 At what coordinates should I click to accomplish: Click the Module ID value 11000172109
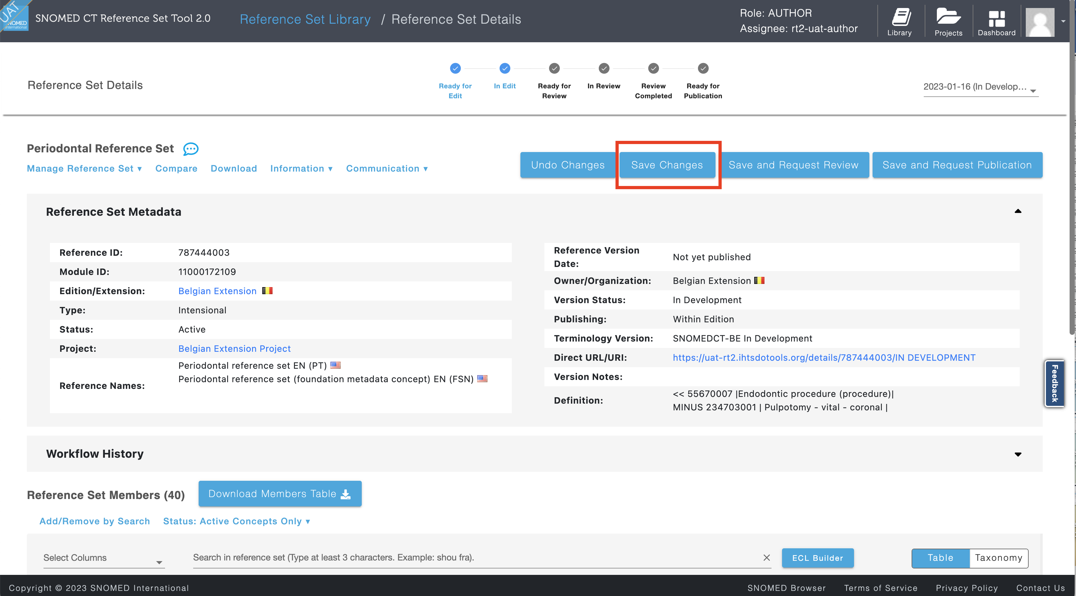pyautogui.click(x=207, y=272)
